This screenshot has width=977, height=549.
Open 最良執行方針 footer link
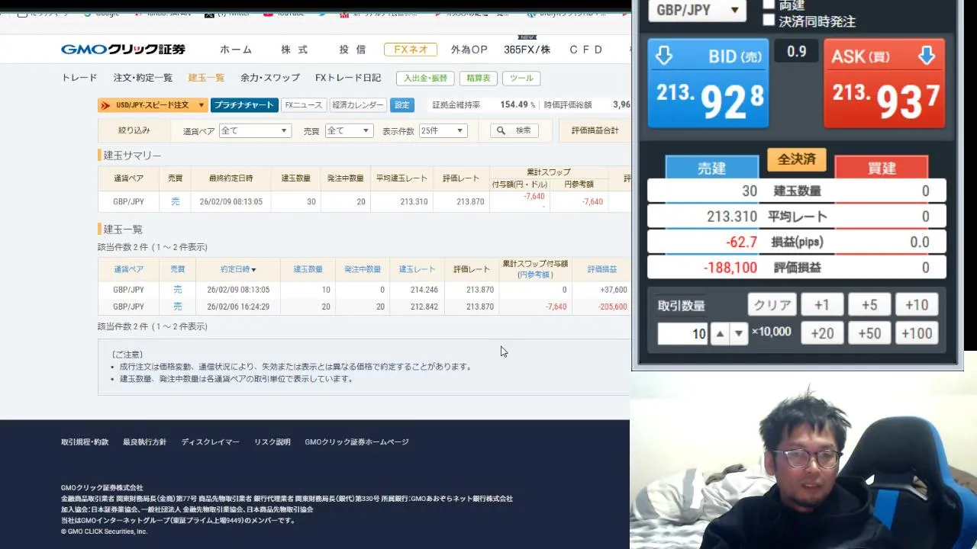(144, 442)
